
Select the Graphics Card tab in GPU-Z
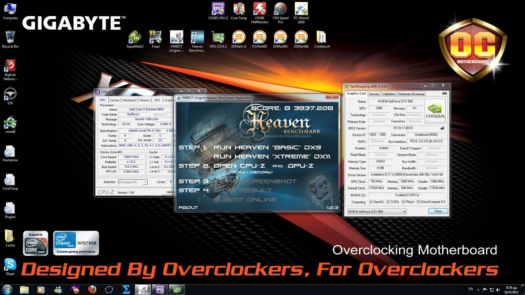[x=356, y=94]
